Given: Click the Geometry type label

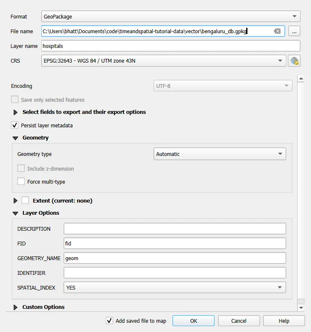Looking at the screenshot, I should (x=35, y=154).
